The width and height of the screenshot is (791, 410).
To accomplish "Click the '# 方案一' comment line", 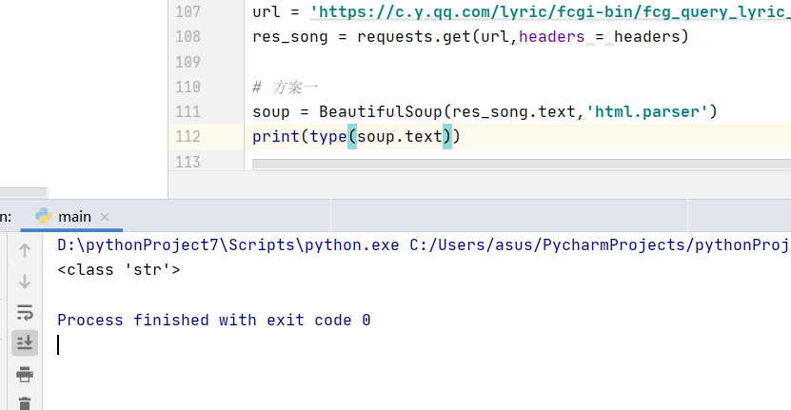I will tap(285, 88).
